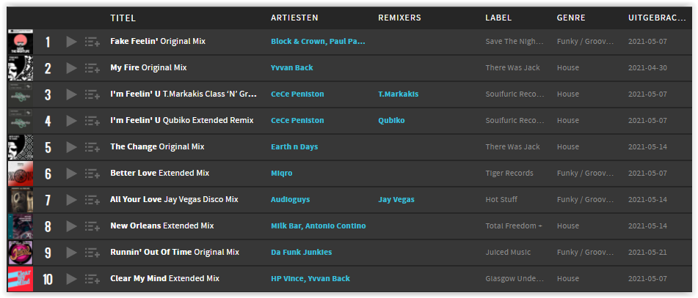This screenshot has height=298, width=698.
Task: Play track 9 Runnin' Out Of Time
Action: 71,253
